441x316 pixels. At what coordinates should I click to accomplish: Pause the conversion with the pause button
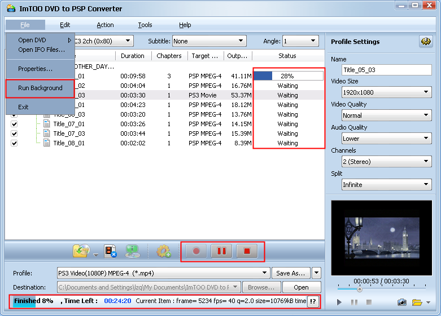tap(221, 251)
